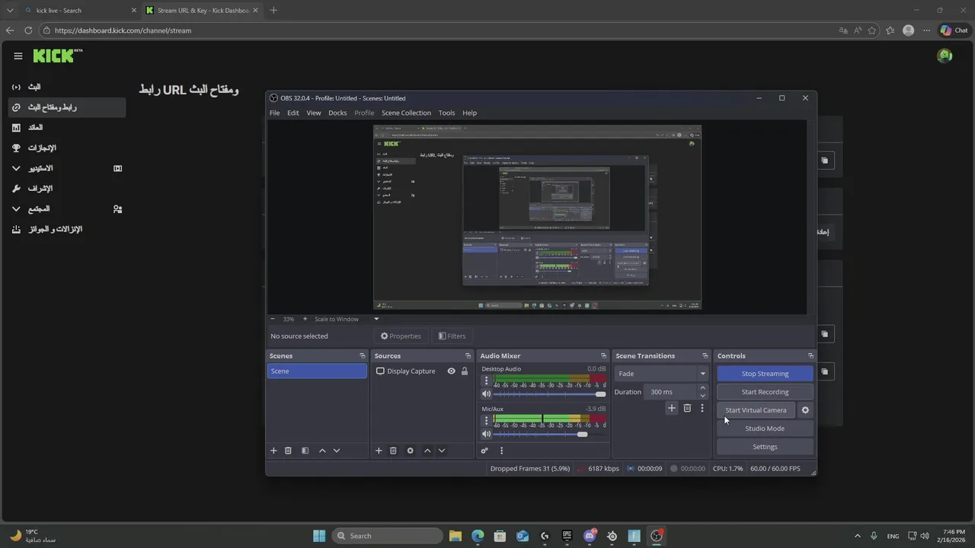975x548 pixels.
Task: Move scene down in Scenes panel
Action: (337, 451)
